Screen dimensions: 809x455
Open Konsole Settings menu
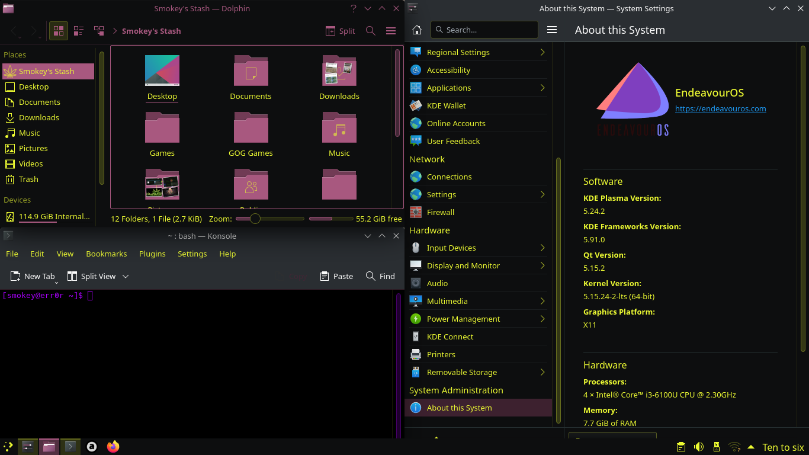[192, 254]
